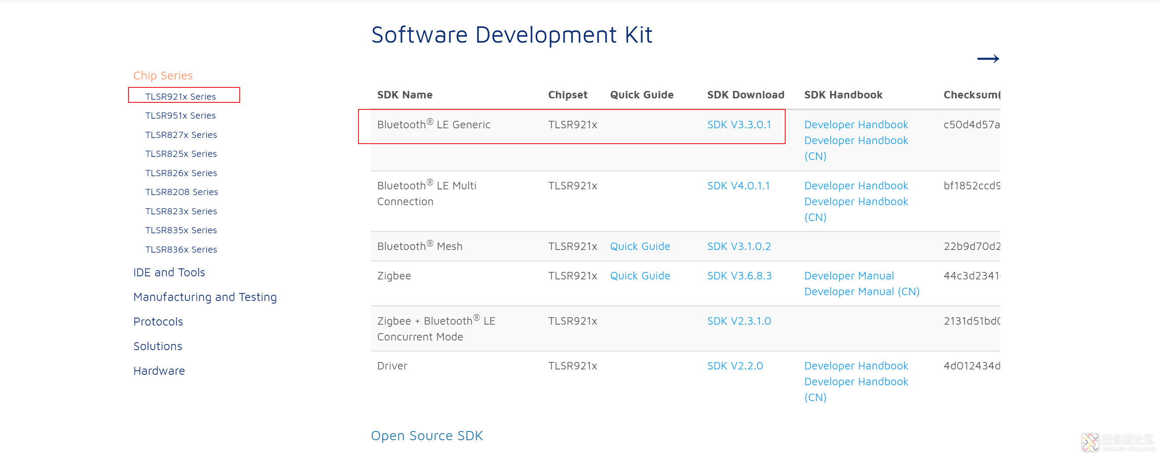Open Zigbee Quick Guide
The image size is (1160, 456).
[640, 276]
